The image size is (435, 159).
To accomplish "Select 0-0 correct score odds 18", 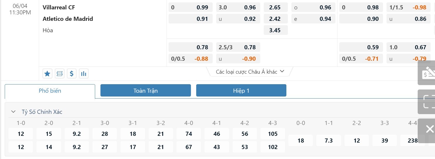I will tap(301, 141).
